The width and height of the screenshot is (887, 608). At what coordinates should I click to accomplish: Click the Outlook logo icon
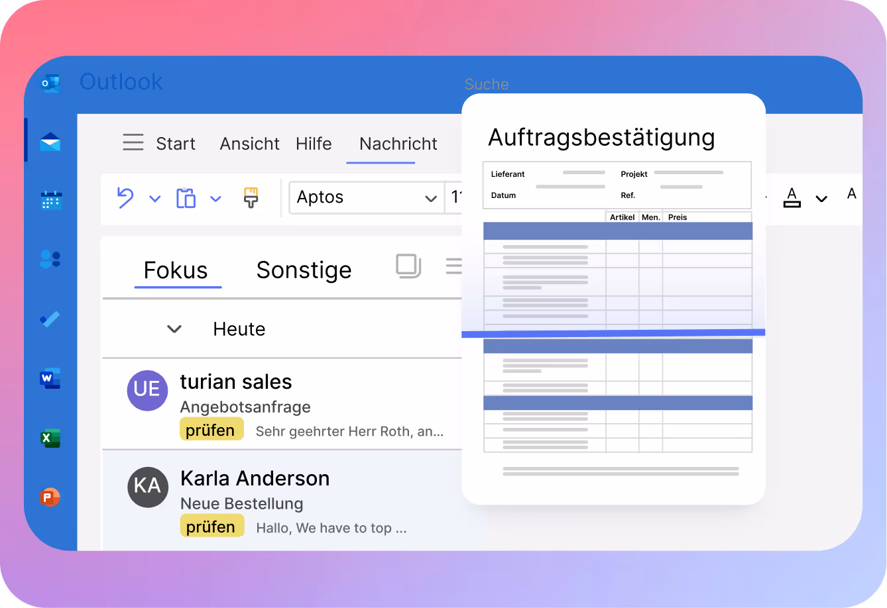click(x=50, y=83)
